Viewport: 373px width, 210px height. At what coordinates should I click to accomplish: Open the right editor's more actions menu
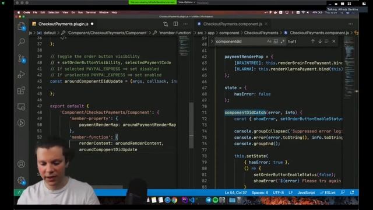[351, 24]
